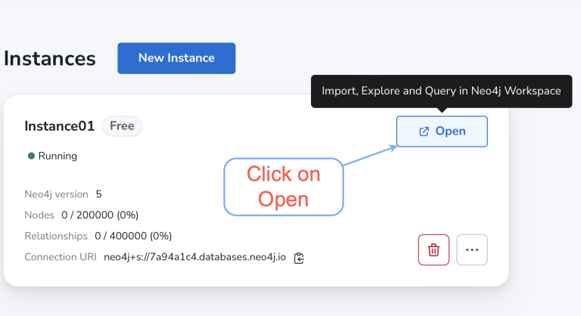This screenshot has height=316, width=581.
Task: Click the "Click on Open" callout box
Action: pyautogui.click(x=284, y=186)
